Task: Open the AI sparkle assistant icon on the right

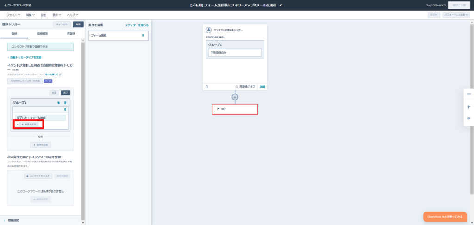Action: coord(469,107)
